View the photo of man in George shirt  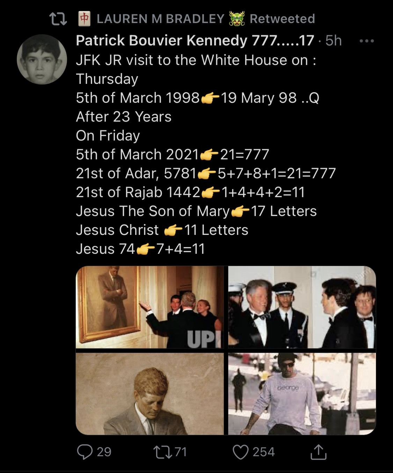coord(302,394)
